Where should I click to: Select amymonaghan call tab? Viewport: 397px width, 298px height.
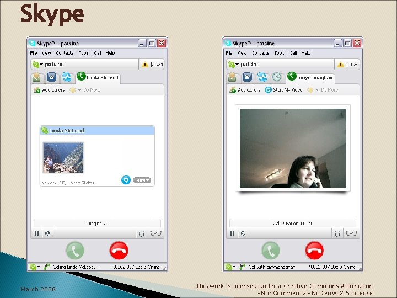point(310,78)
